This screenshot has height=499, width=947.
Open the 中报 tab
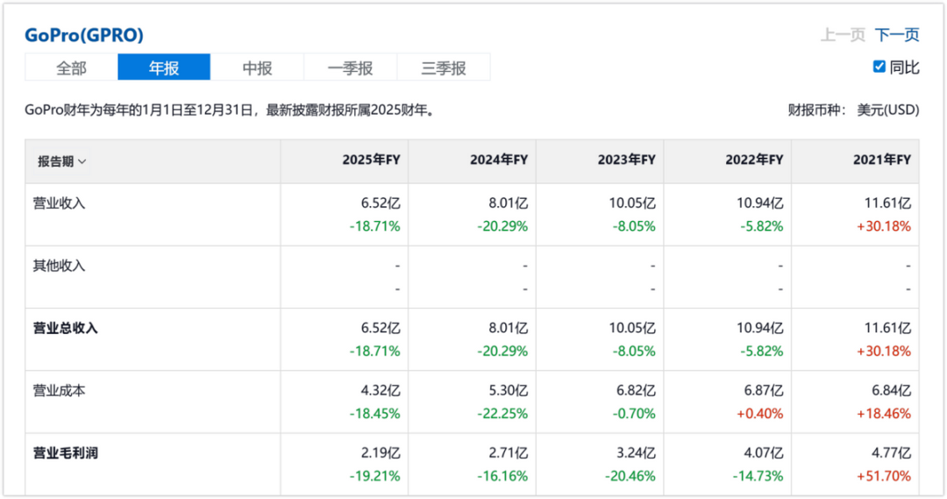click(257, 68)
